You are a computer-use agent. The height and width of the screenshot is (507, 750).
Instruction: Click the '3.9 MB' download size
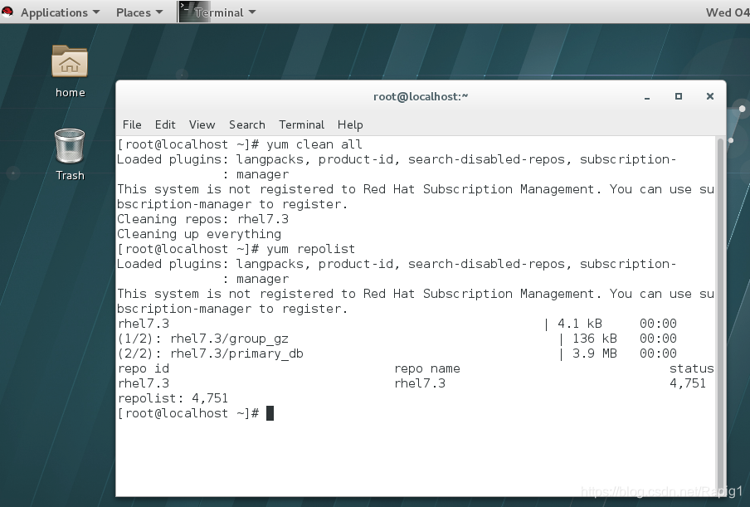(x=595, y=353)
